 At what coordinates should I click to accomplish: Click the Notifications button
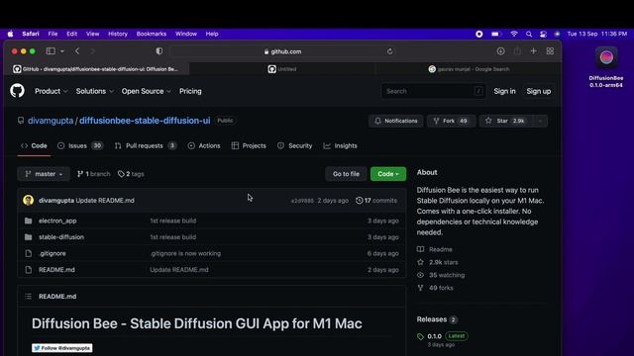click(396, 121)
